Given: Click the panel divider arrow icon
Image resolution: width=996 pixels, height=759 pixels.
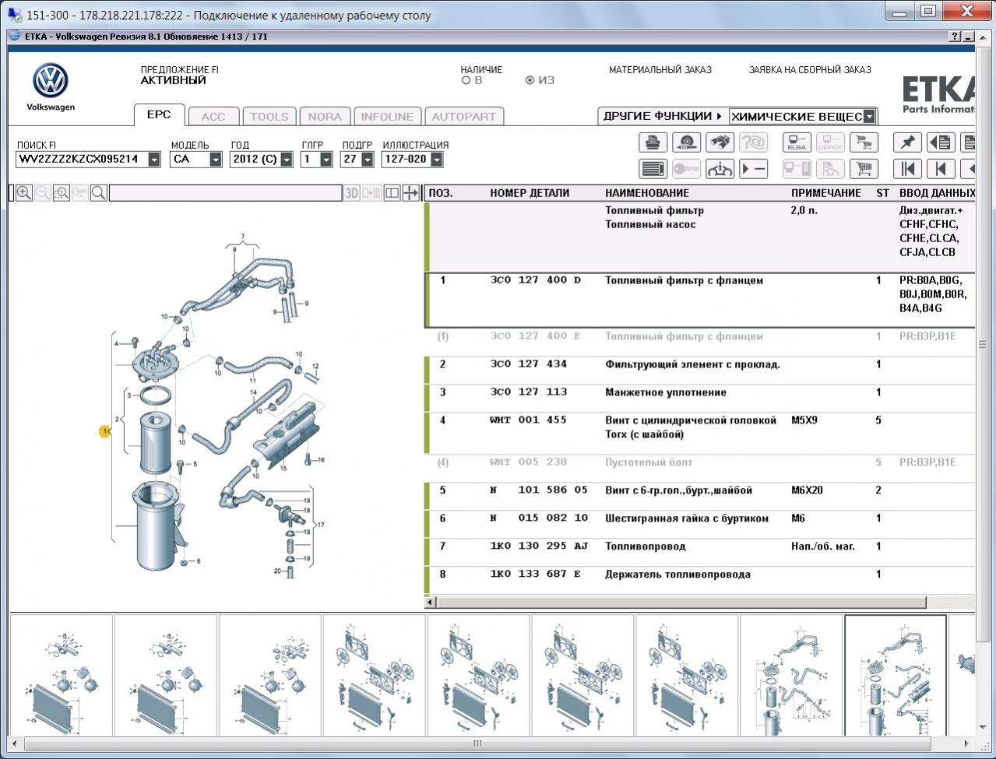Looking at the screenshot, I should click(410, 193).
